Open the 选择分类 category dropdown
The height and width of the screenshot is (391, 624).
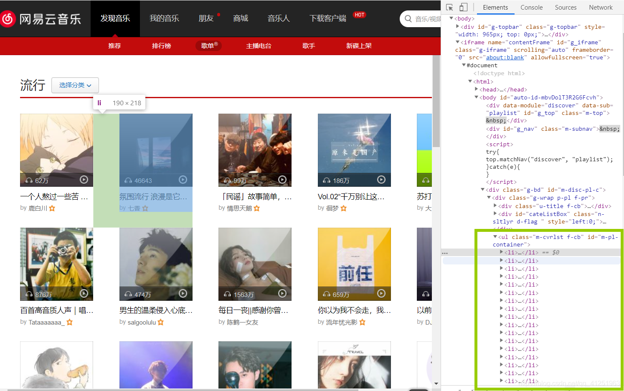click(75, 85)
